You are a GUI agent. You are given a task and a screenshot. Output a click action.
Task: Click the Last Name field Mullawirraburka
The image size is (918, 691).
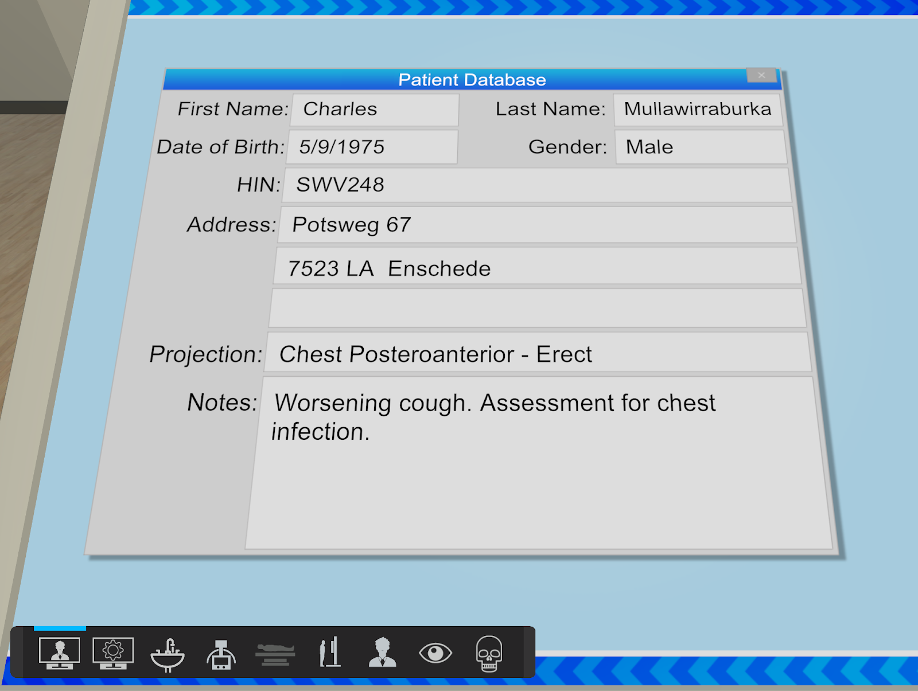click(x=698, y=110)
